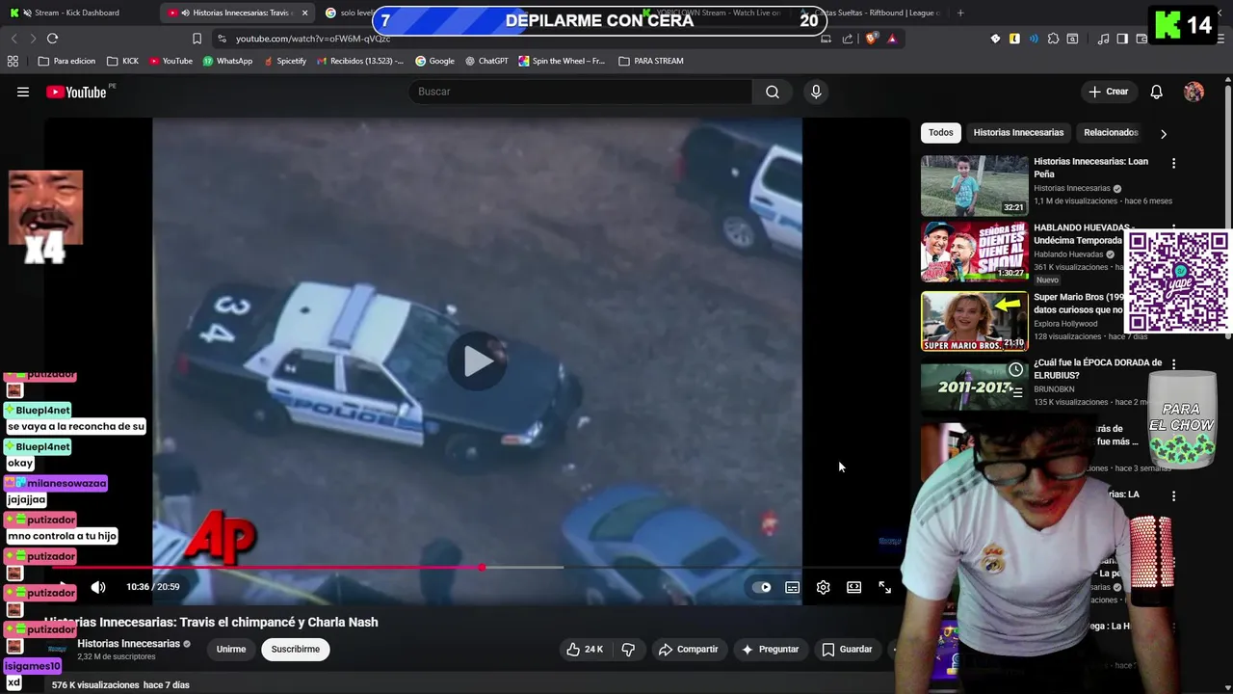Open the Google bookmark

tap(434, 61)
